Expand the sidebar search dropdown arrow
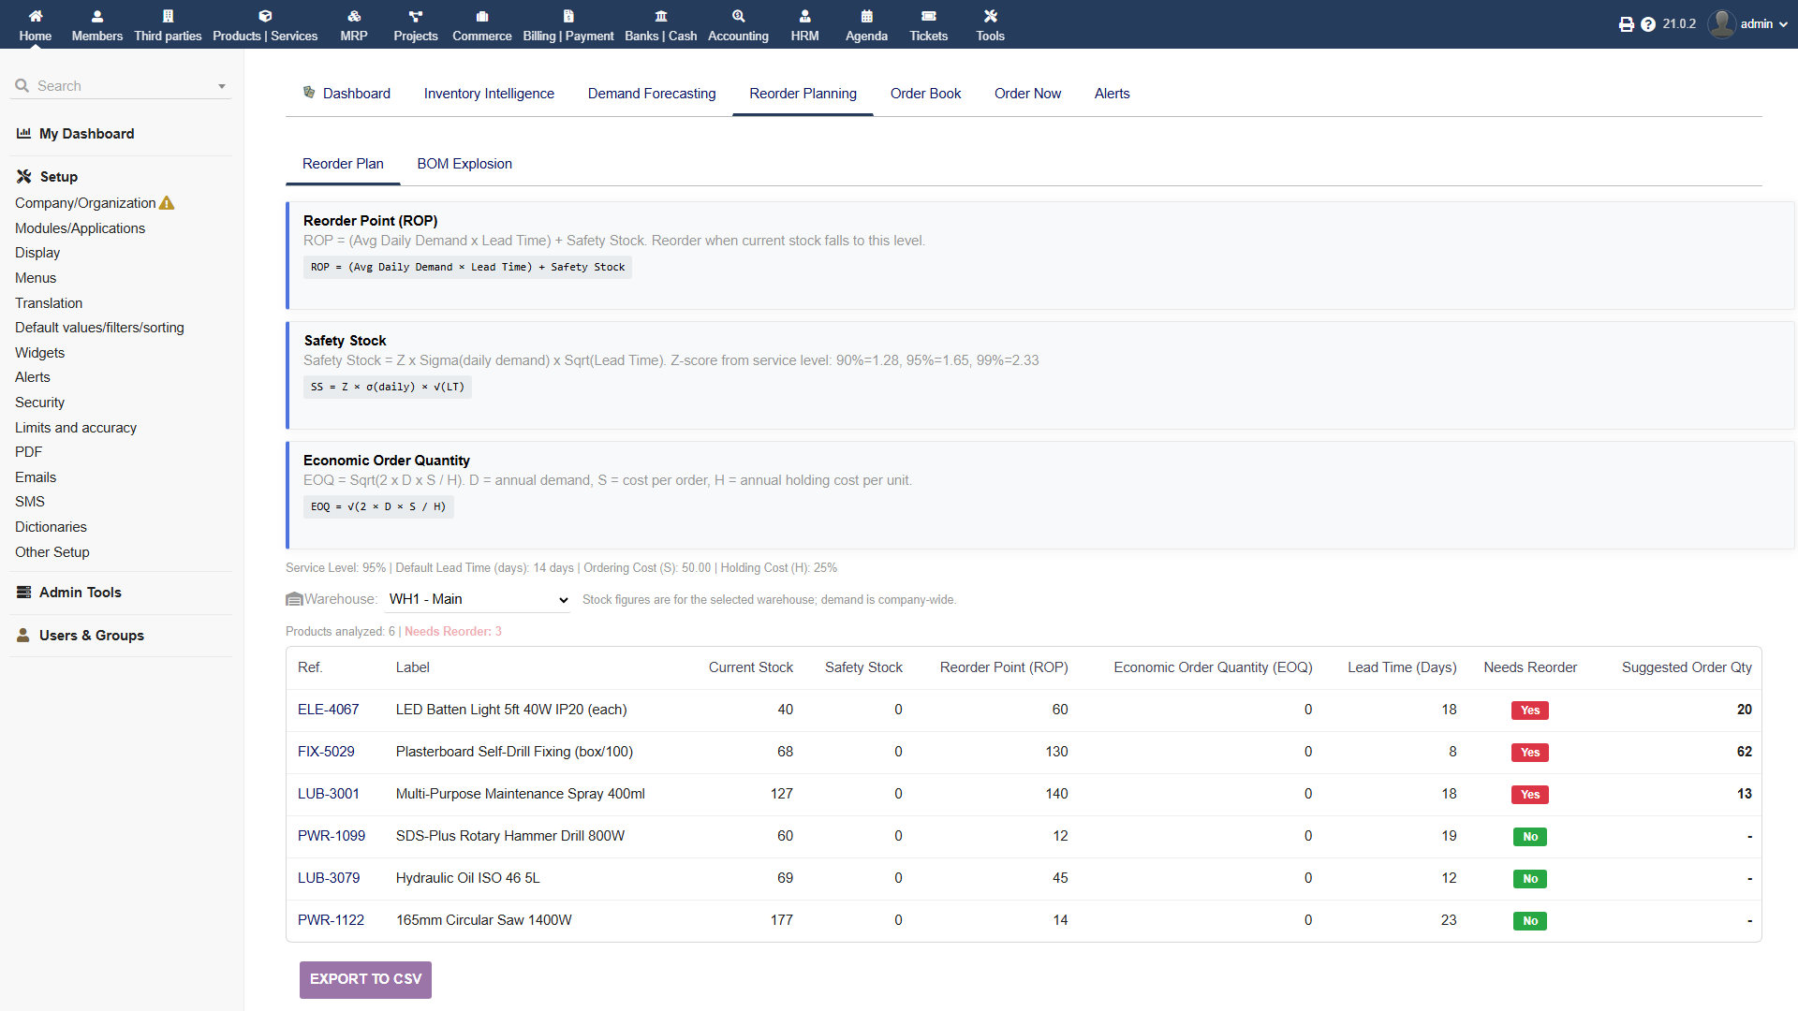The height and width of the screenshot is (1011, 1798). (x=222, y=86)
